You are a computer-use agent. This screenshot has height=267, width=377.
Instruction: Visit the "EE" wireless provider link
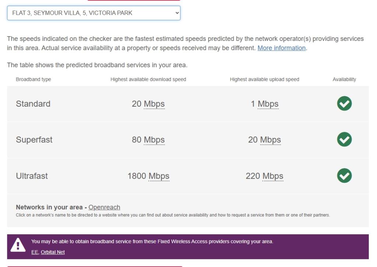click(35, 252)
